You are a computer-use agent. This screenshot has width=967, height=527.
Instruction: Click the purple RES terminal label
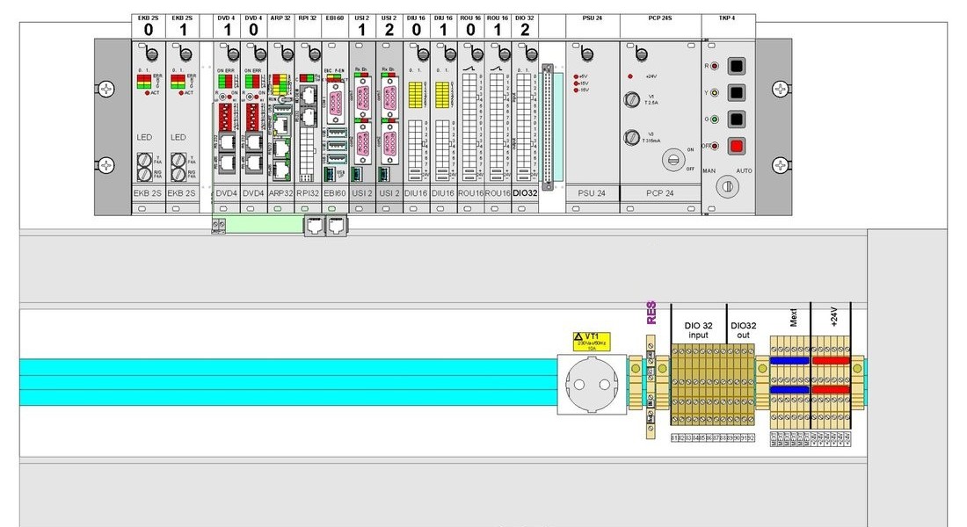(x=651, y=313)
